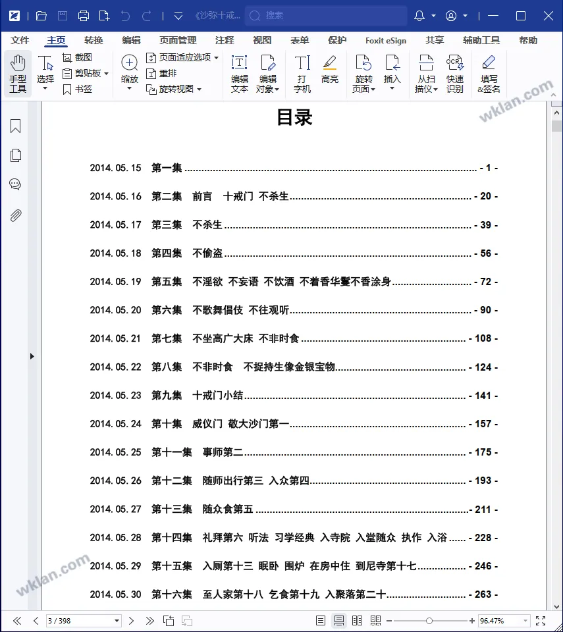The height and width of the screenshot is (632, 563).
Task: Switch to View (视图) tab
Action: 261,40
